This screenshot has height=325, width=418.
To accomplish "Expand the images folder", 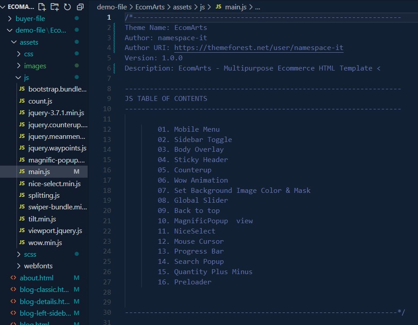I will (35, 66).
